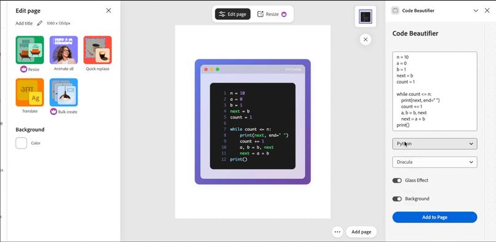Close the Code Beautifier panel
This screenshot has width=496, height=242.
click(487, 10)
